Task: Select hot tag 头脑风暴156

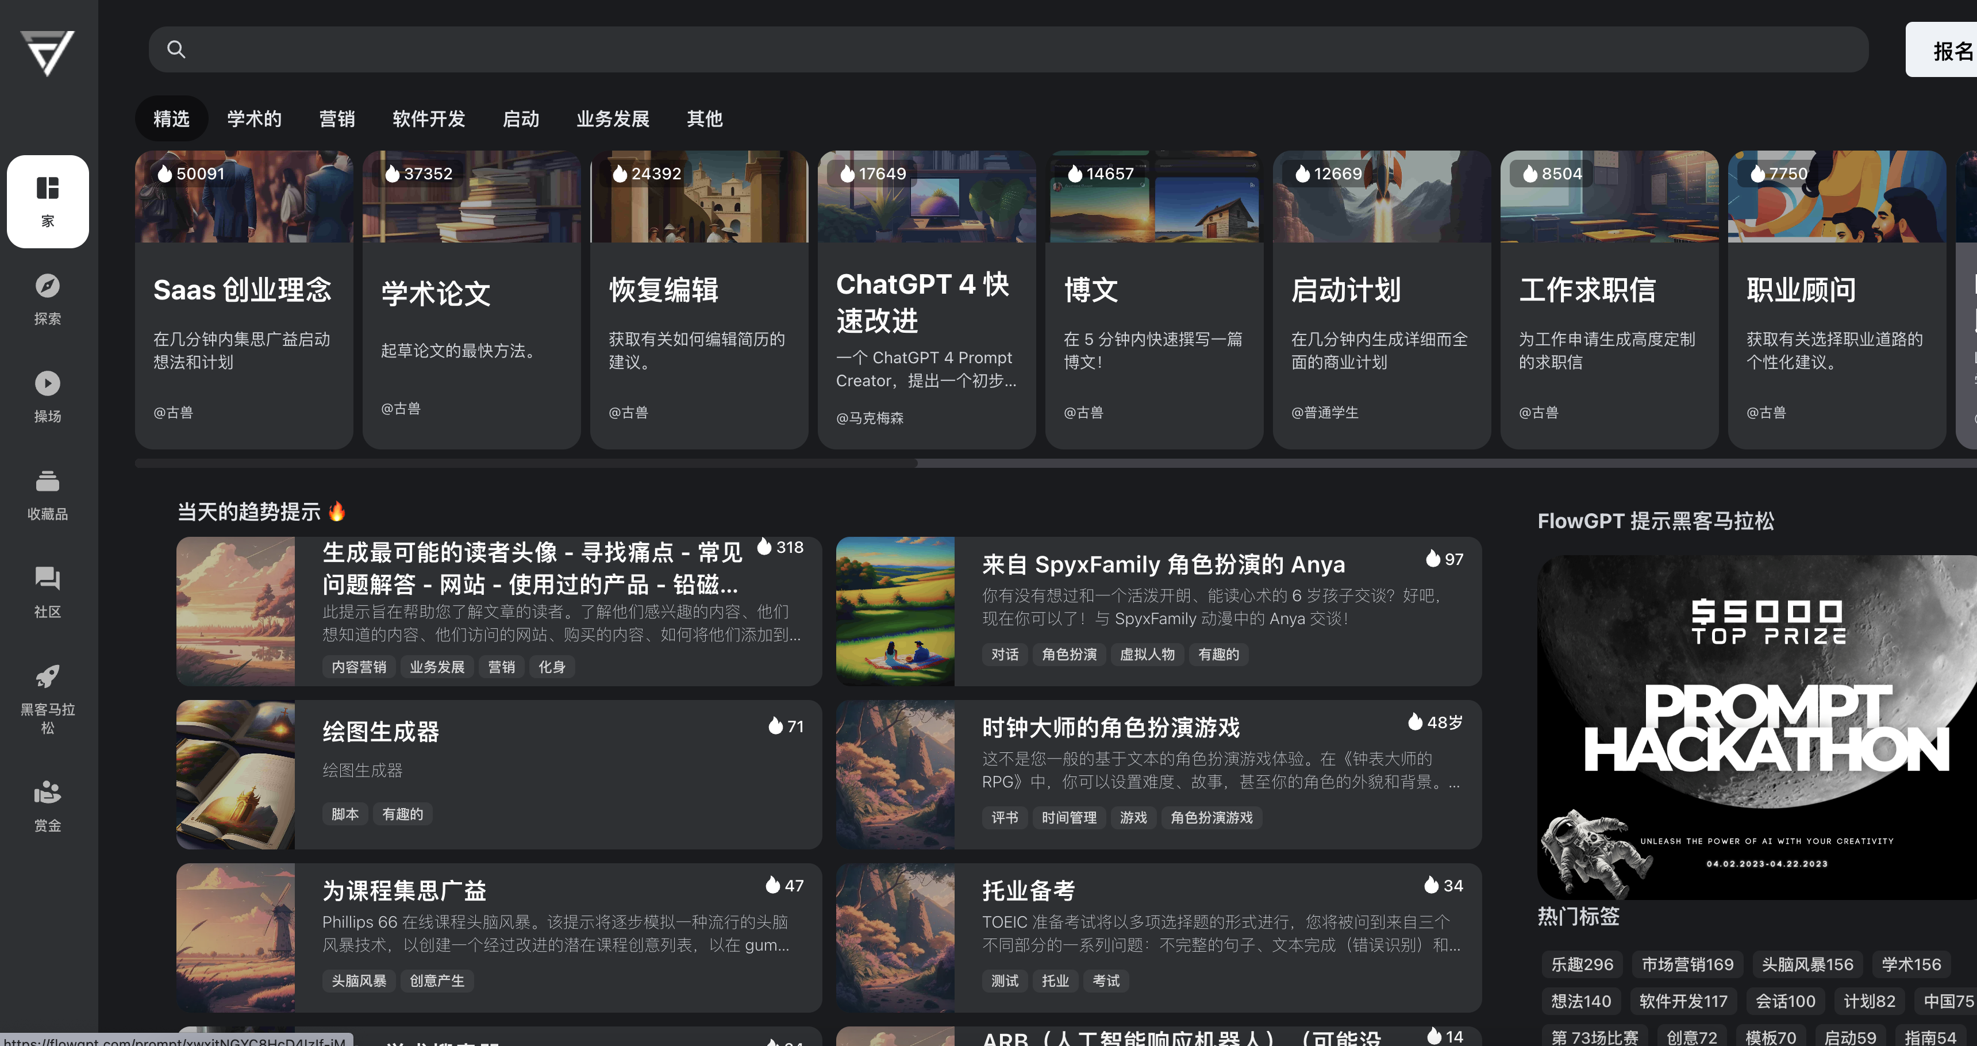Action: (x=1807, y=964)
